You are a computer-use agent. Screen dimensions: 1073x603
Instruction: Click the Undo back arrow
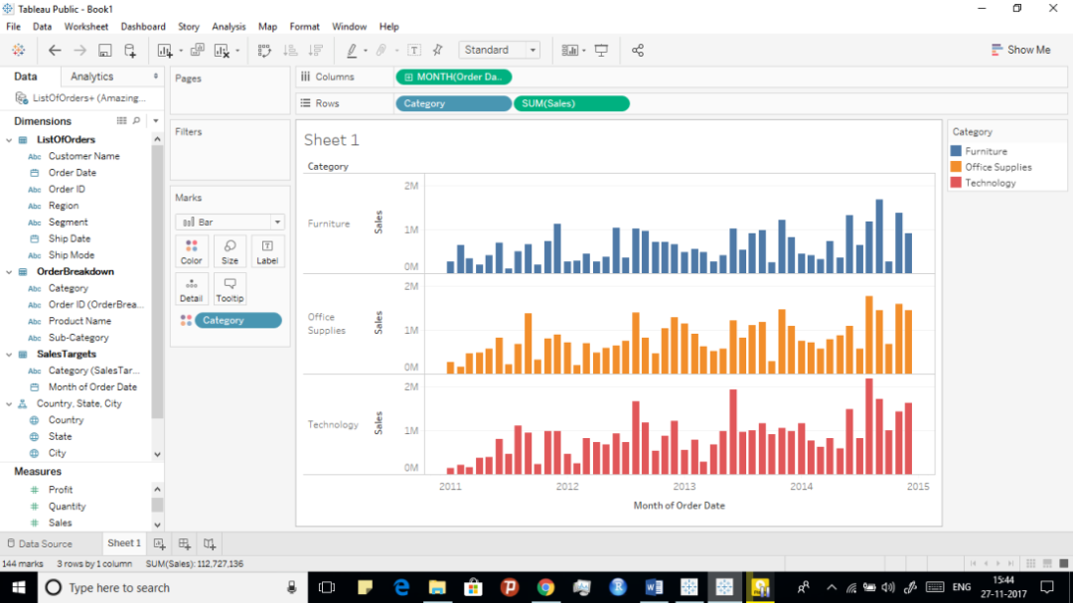click(x=55, y=50)
